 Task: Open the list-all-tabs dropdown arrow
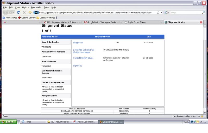205,22
